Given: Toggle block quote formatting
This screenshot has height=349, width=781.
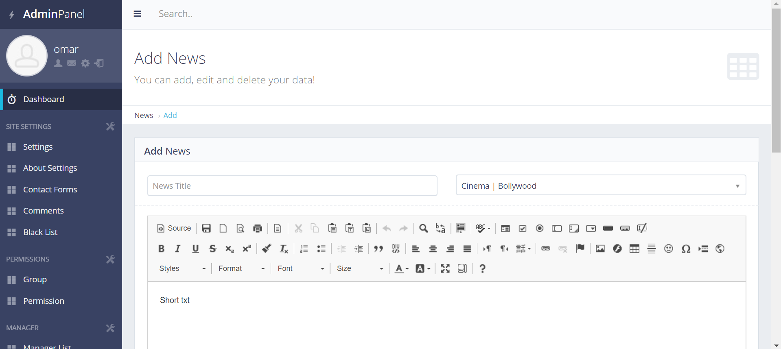Looking at the screenshot, I should 378,249.
